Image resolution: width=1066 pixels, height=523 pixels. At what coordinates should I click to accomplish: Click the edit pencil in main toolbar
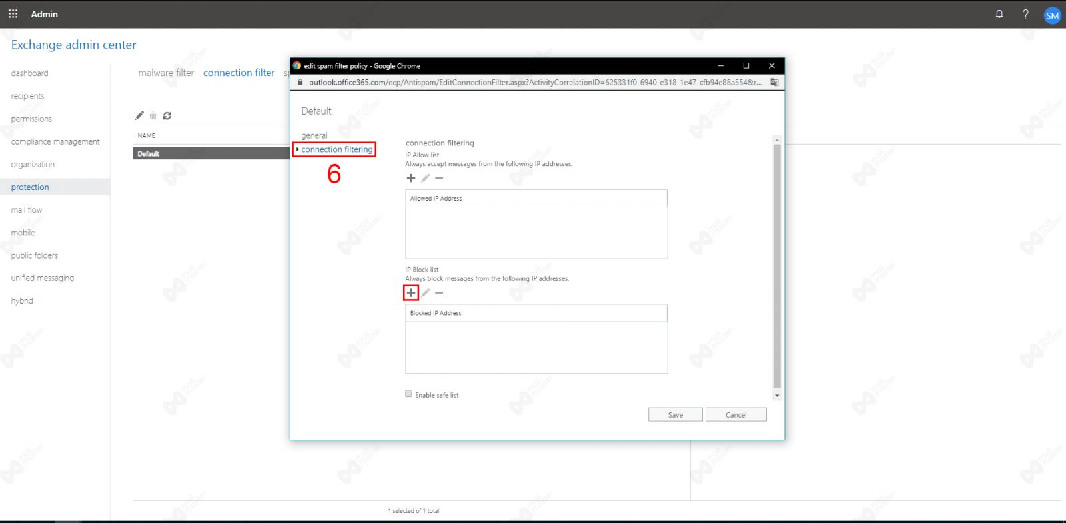(139, 115)
